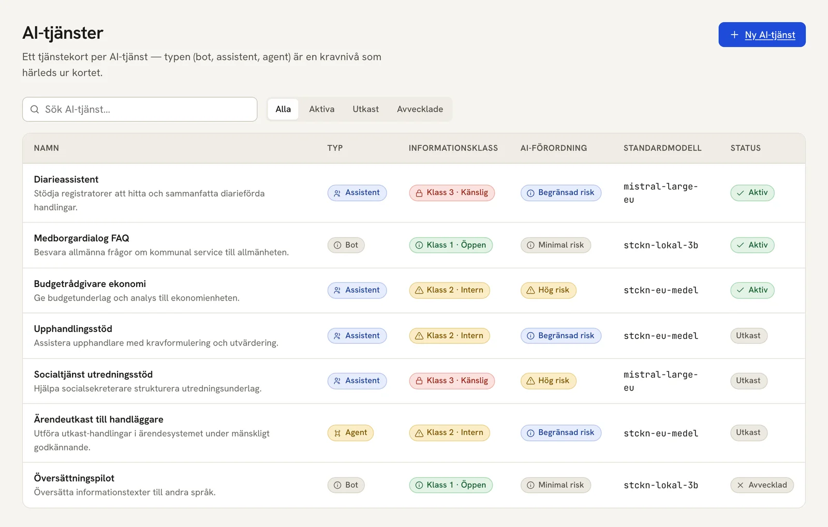Click stckn-eu-medel model in Budgetrådgivare row
This screenshot has height=527, width=828.
coord(661,291)
